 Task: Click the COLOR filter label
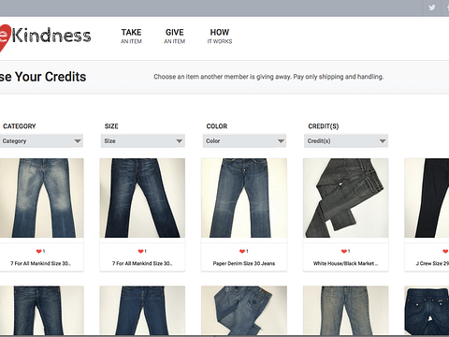point(217,126)
